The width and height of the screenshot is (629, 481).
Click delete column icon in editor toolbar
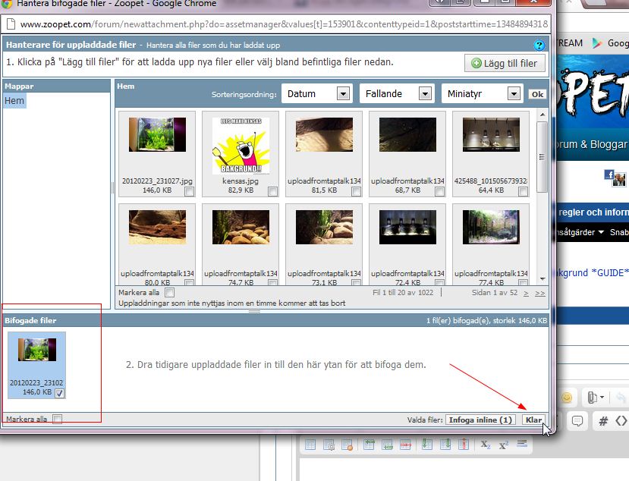click(464, 444)
